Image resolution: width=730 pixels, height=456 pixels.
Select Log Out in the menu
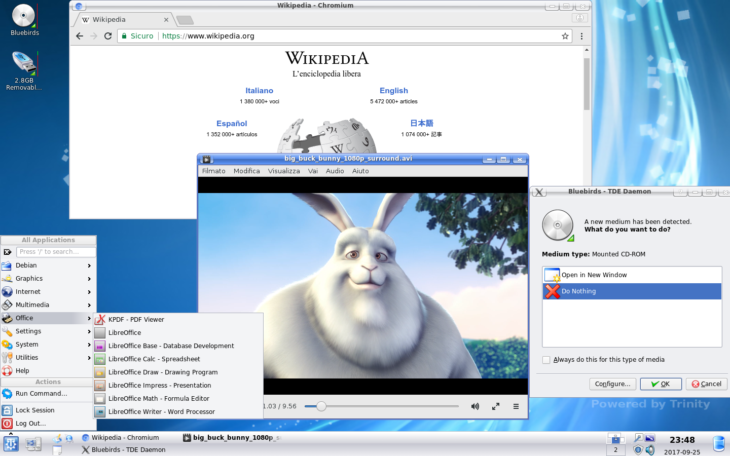tap(48, 424)
